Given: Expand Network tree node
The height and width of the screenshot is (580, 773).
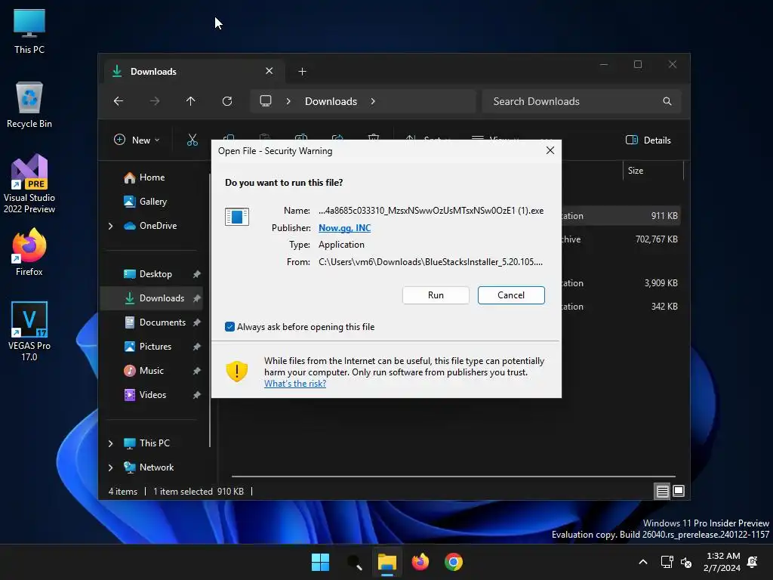Looking at the screenshot, I should (110, 467).
